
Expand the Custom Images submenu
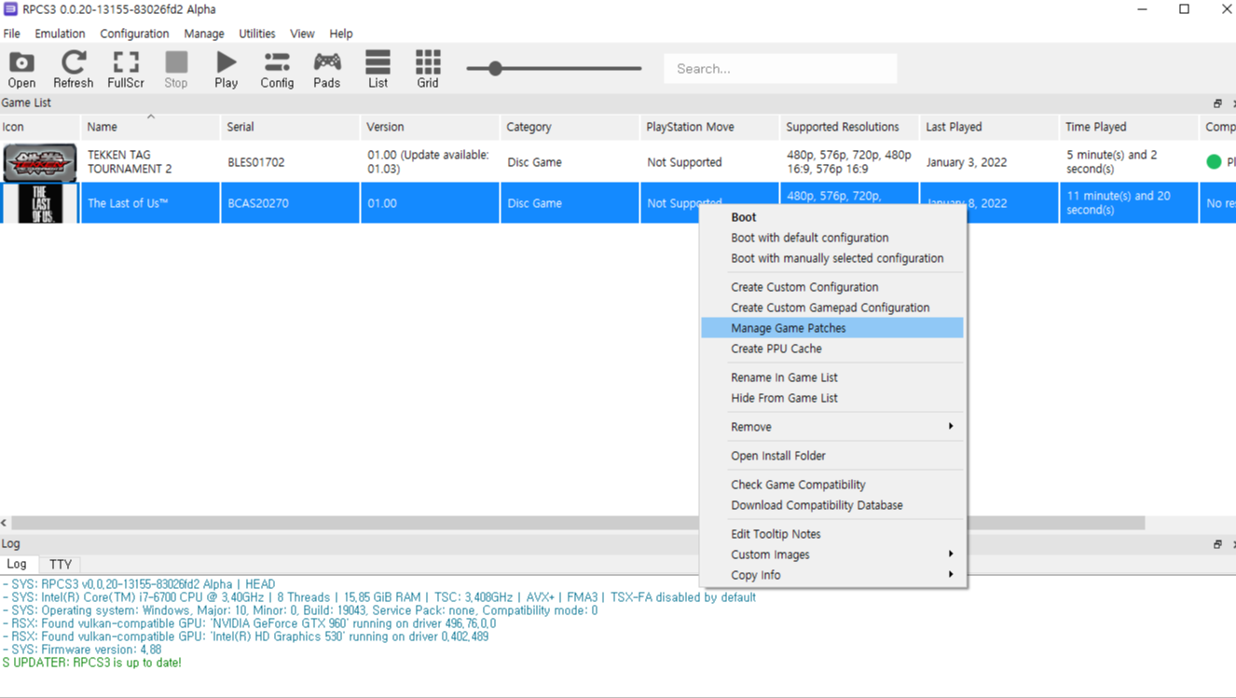tap(832, 554)
